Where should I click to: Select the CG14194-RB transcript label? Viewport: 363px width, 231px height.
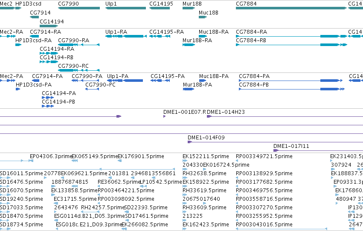click(56, 58)
